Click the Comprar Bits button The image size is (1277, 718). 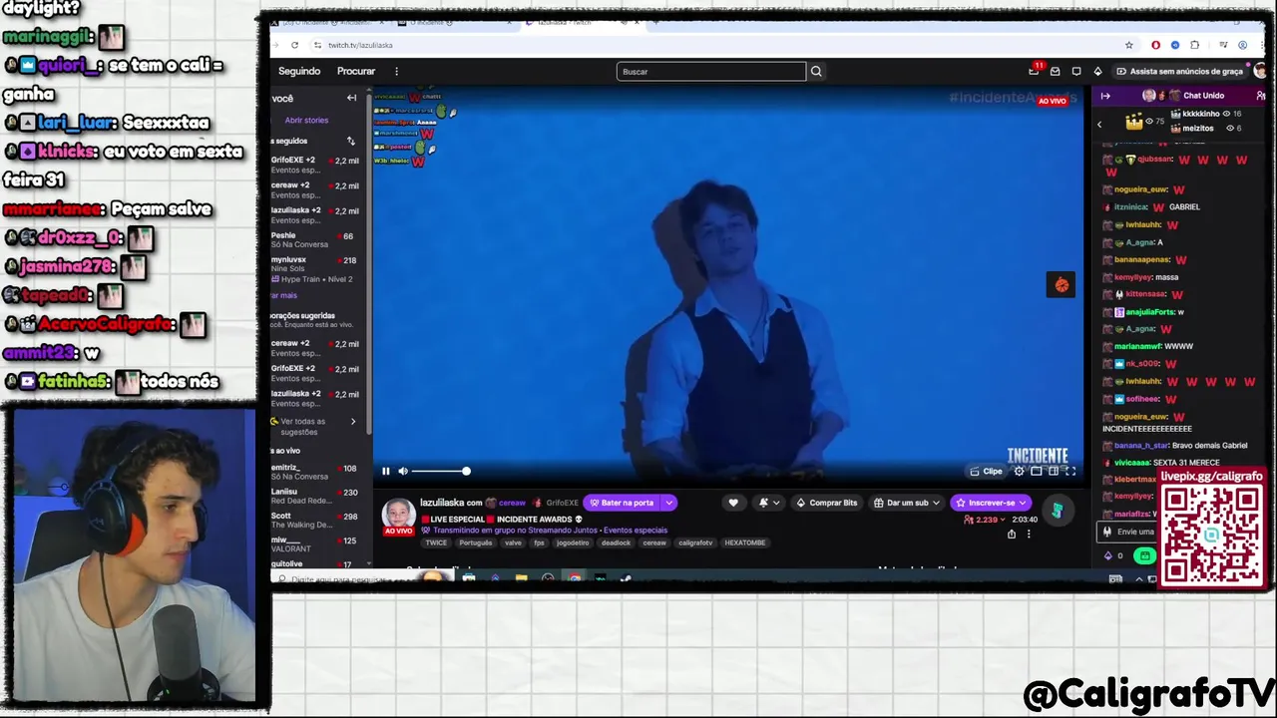pos(827,503)
